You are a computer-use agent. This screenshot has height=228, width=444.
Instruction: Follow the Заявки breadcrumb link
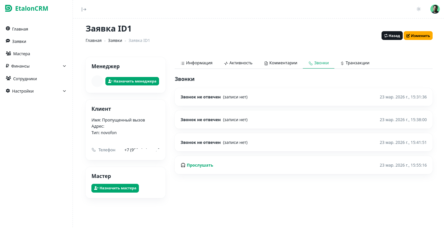pos(115,41)
